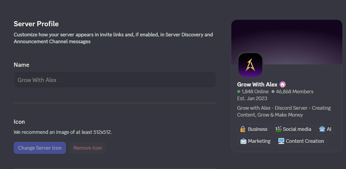Viewport: 346px width, 169px height.
Task: Select the golden A server logo
Action: (250, 65)
